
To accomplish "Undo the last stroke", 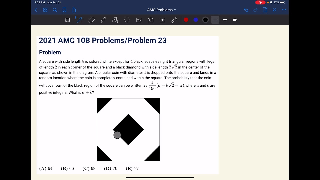I will [x=246, y=10].
